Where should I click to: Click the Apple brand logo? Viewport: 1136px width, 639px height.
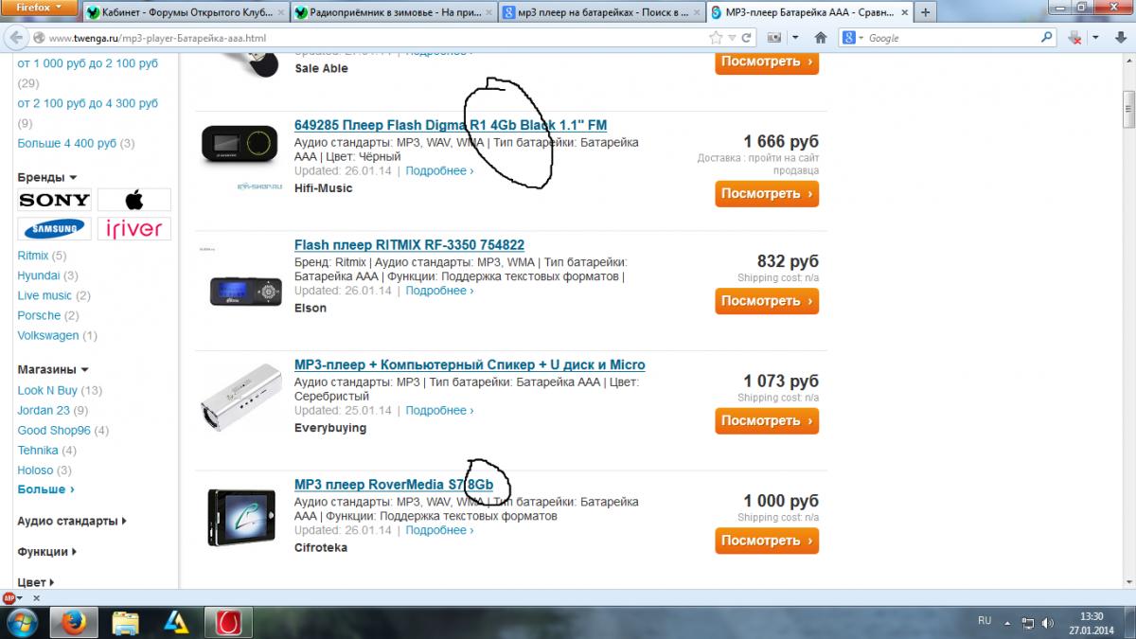(x=133, y=200)
